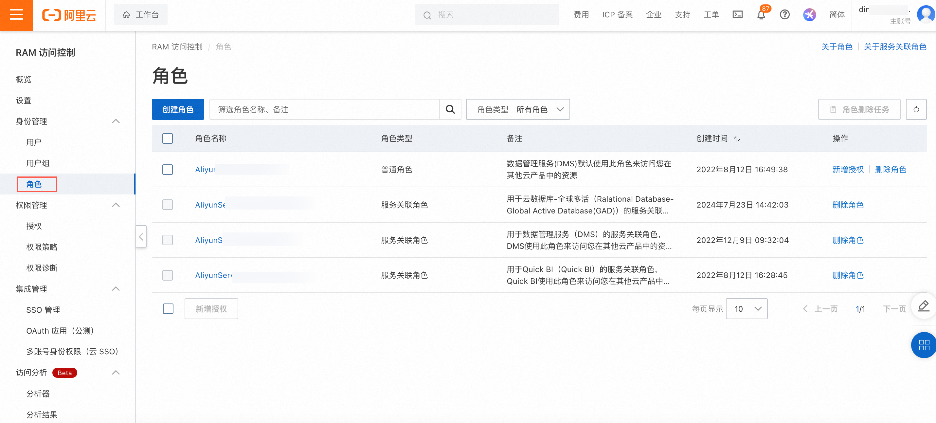
Task: Click the 创建角色 button
Action: (x=178, y=109)
